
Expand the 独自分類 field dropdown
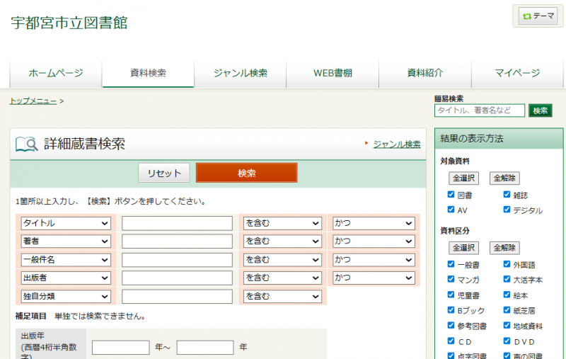66,297
